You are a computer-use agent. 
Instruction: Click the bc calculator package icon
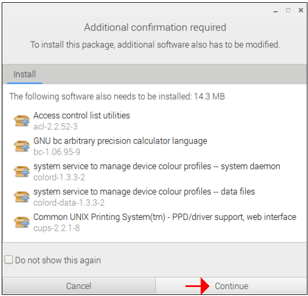pos(21,146)
